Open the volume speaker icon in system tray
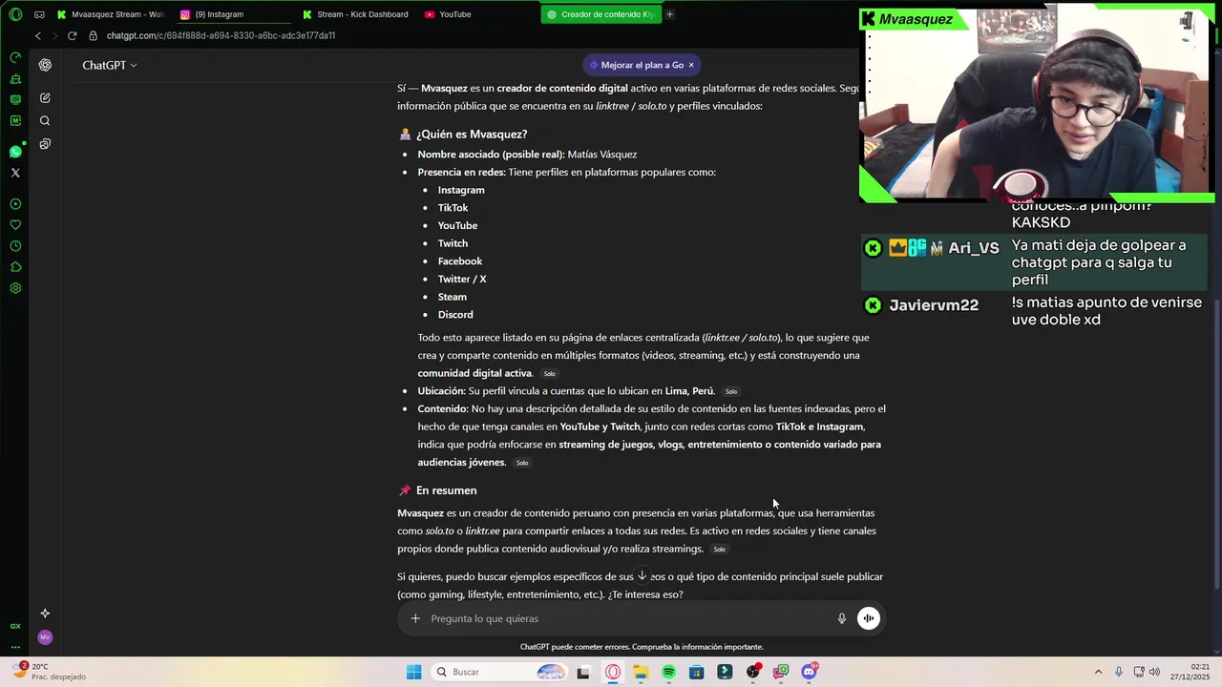 click(1155, 672)
